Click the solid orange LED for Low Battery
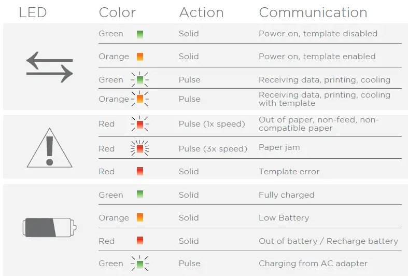 coord(140,217)
